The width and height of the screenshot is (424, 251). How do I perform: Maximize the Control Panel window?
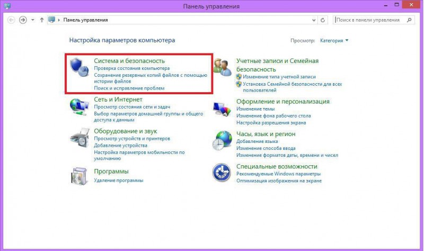(x=396, y=5)
